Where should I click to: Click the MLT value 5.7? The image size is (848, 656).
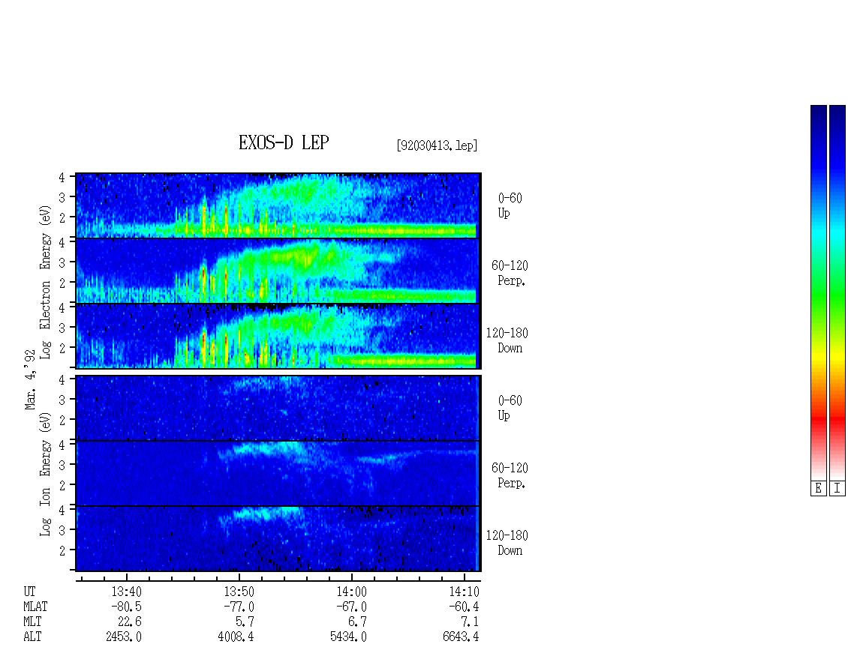click(x=245, y=622)
